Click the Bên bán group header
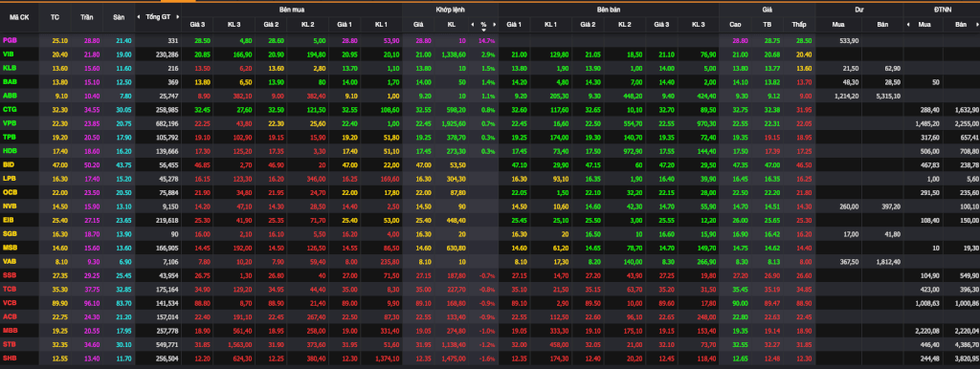Screen dimensions: 980x369 tap(609, 10)
